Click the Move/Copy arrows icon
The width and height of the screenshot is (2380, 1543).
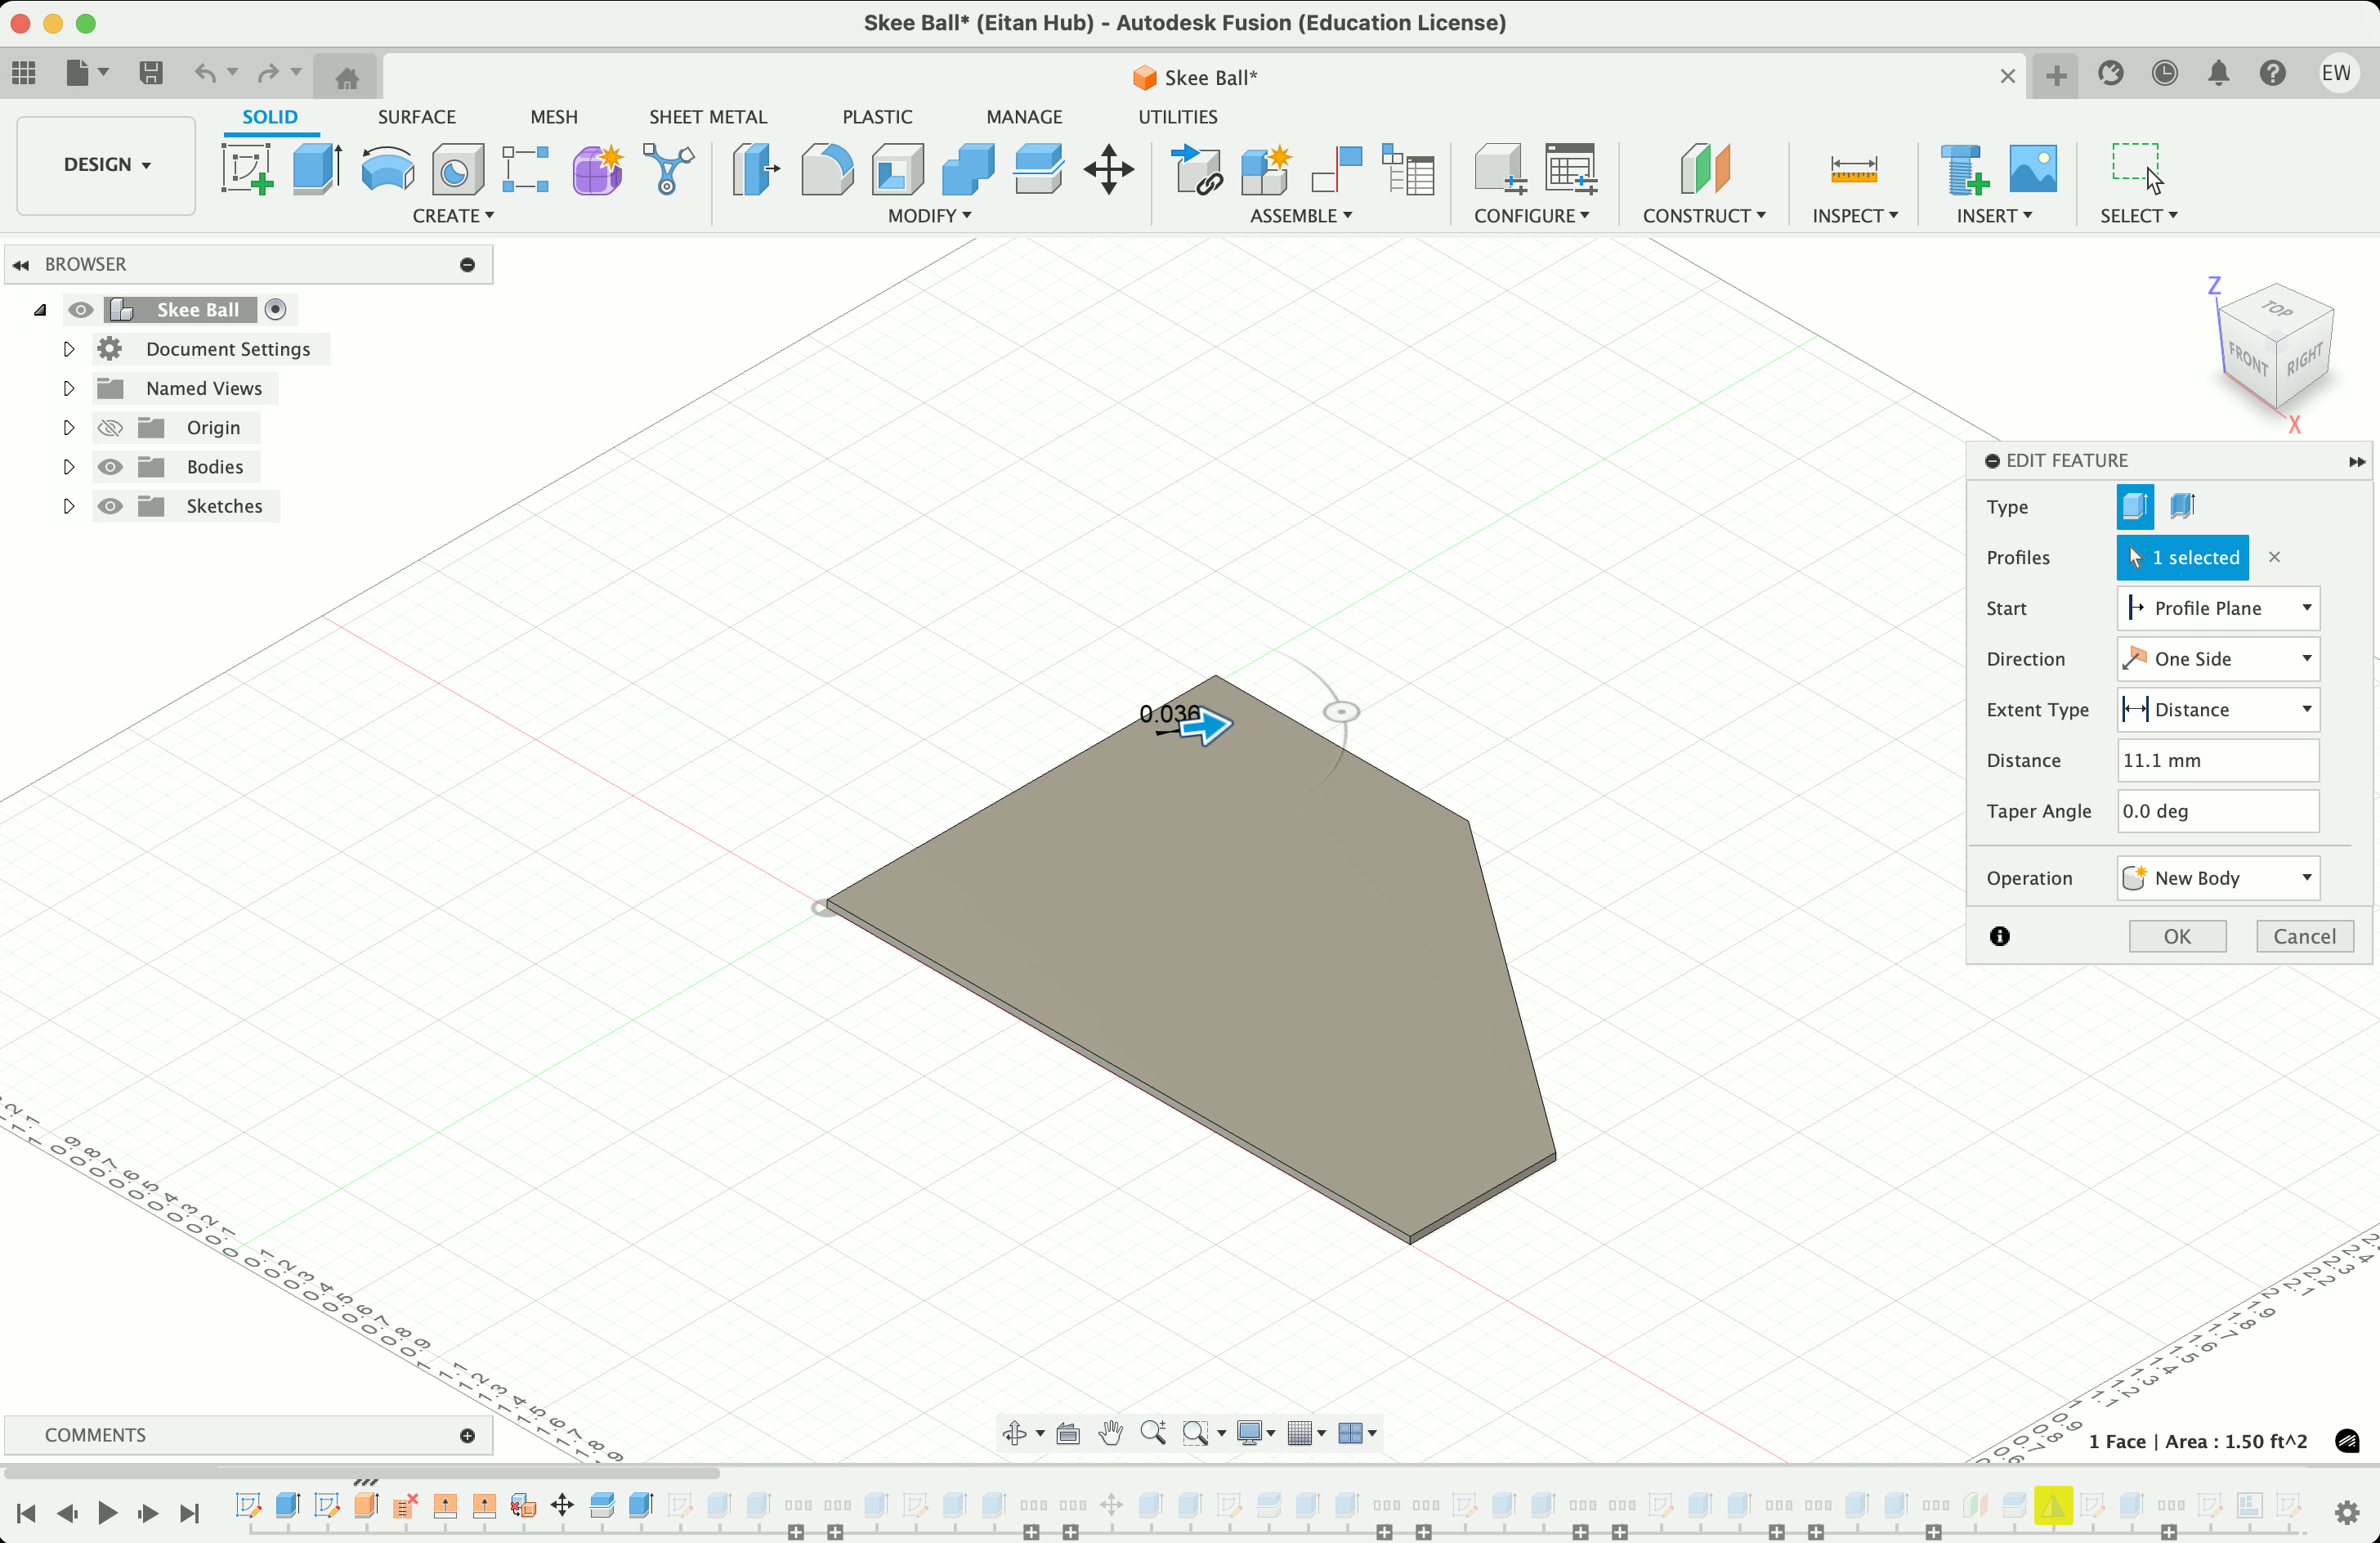pos(1108,168)
